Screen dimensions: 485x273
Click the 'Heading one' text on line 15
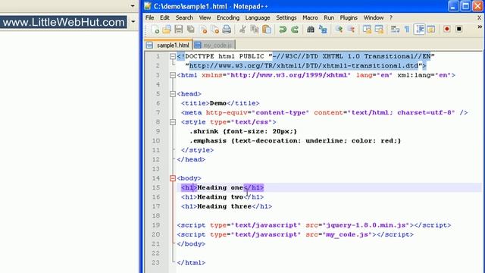[x=220, y=187]
